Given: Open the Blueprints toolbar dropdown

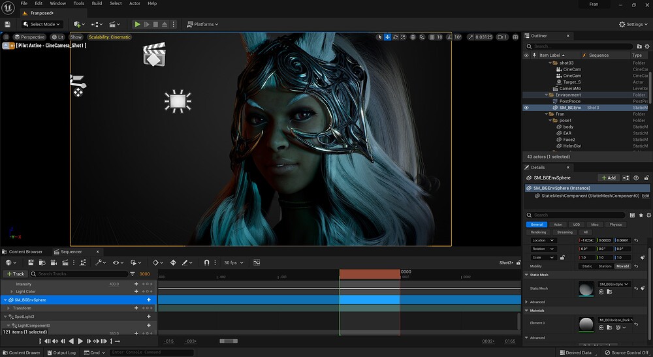Looking at the screenshot, I should point(97,24).
